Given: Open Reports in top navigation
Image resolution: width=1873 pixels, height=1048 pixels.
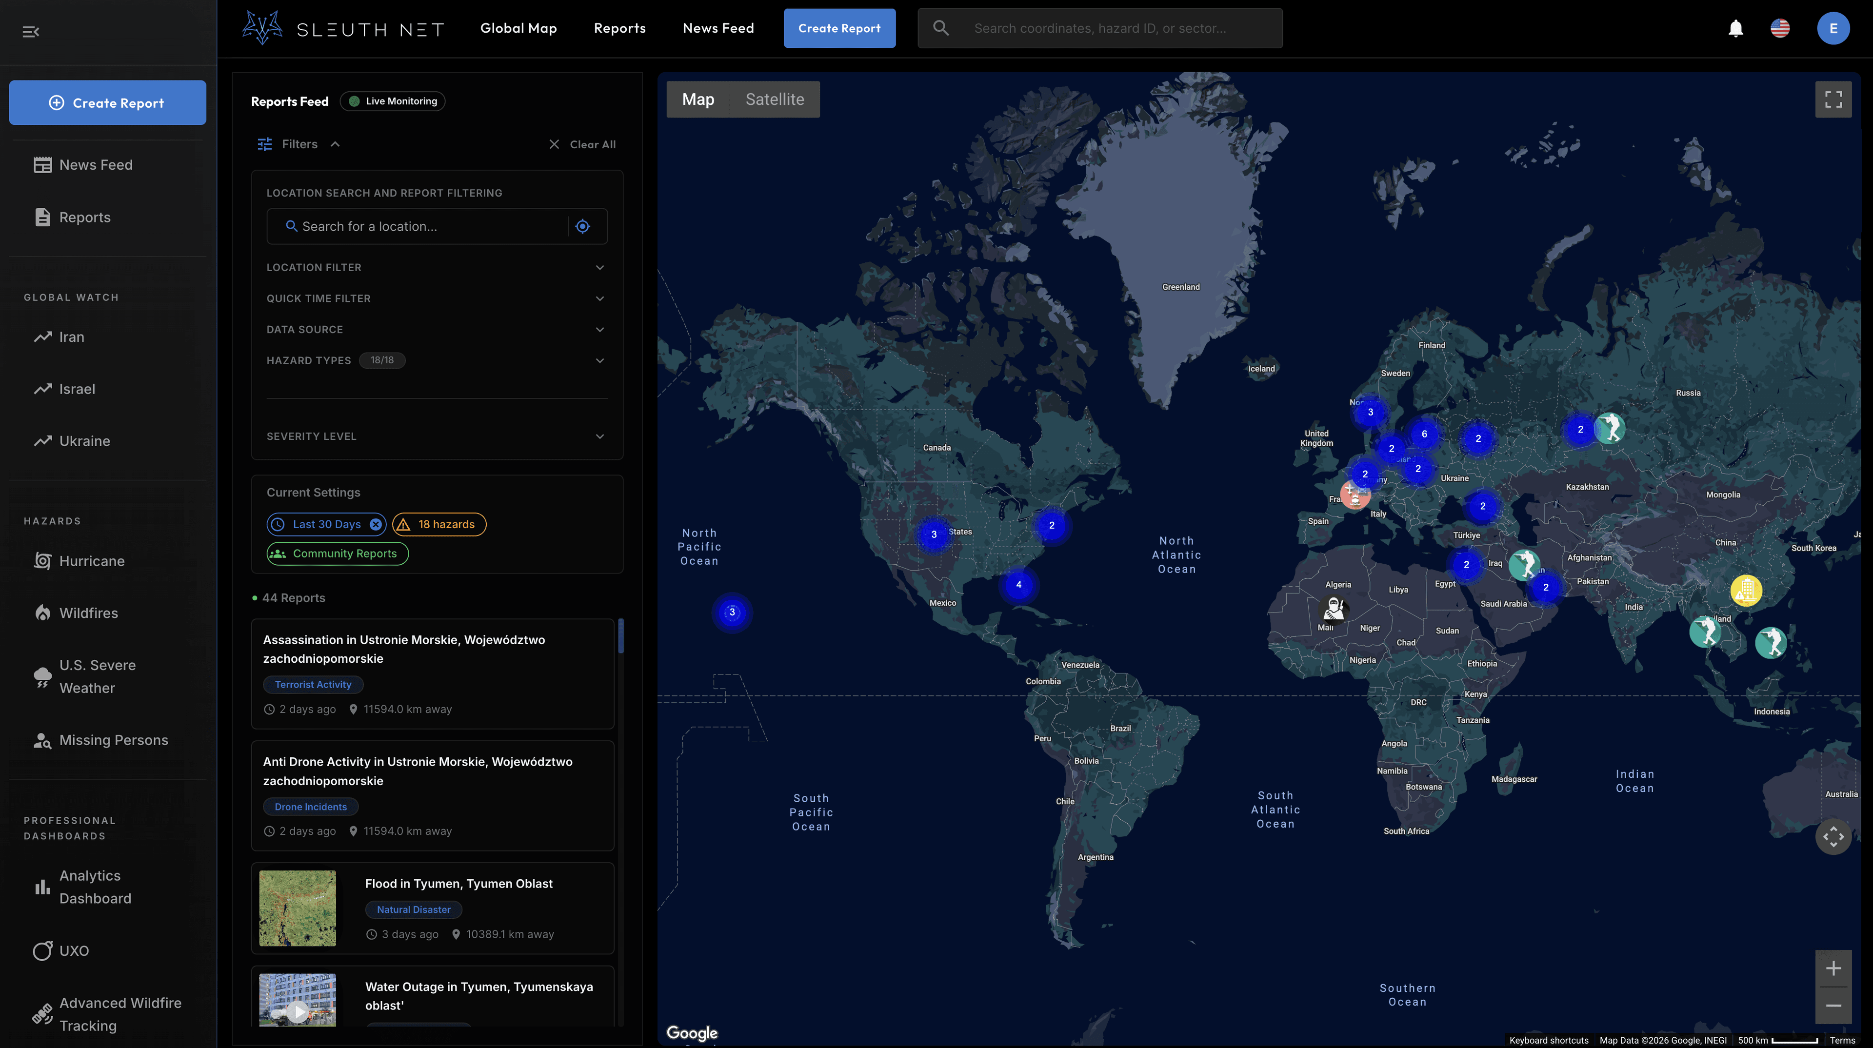Looking at the screenshot, I should [x=619, y=28].
